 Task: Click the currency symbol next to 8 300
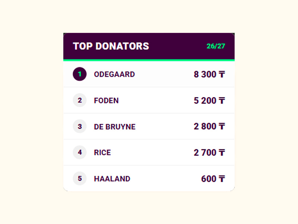[222, 74]
